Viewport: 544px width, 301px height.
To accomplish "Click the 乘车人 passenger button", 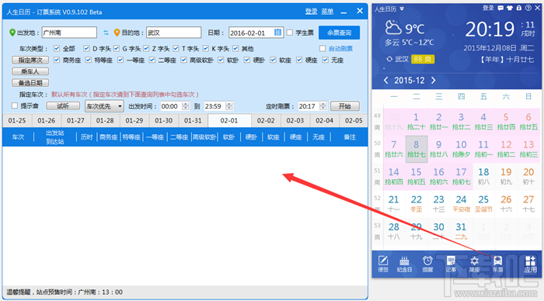I will click(30, 71).
